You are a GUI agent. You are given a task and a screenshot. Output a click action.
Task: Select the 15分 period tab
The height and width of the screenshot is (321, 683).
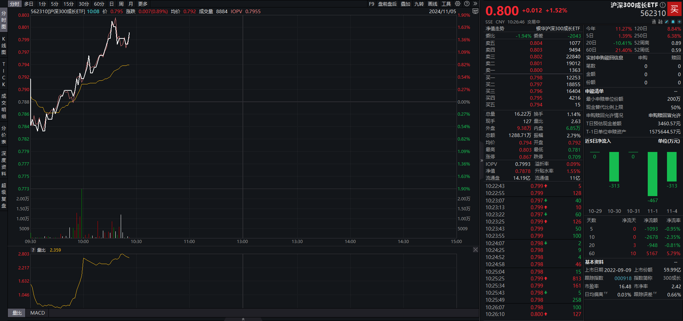coord(68,4)
